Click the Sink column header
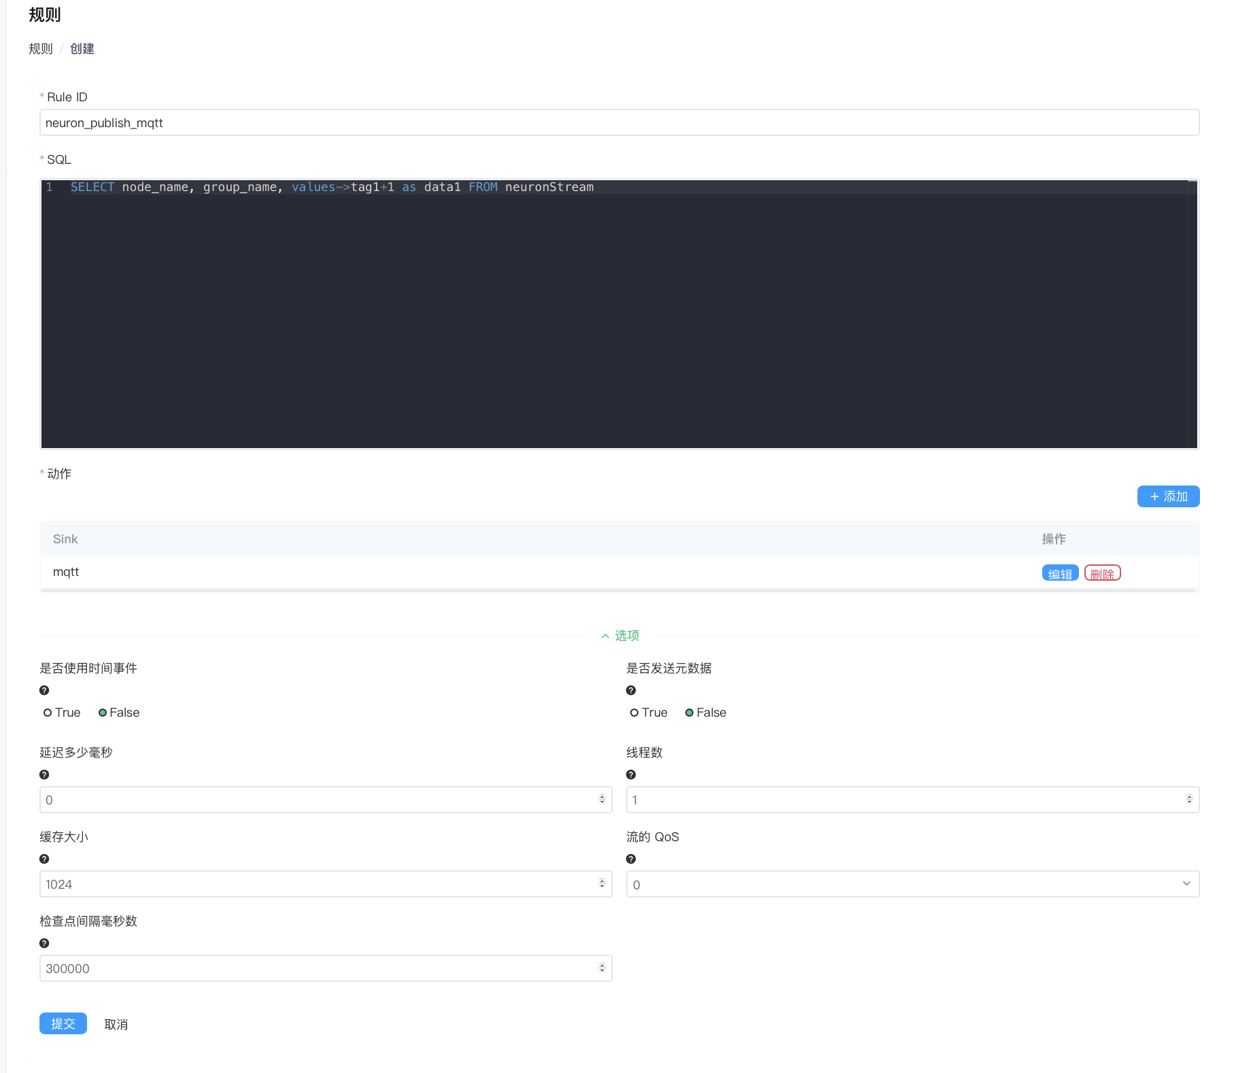Screen dimensions: 1236x1073 (65, 539)
